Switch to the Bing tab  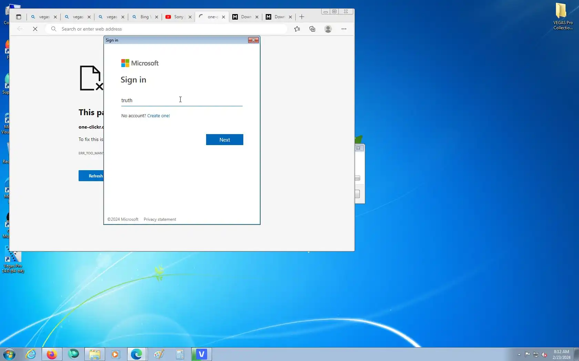(145, 17)
